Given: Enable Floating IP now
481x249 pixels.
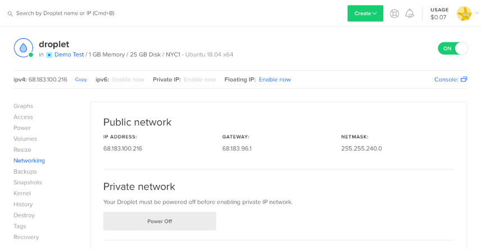Looking at the screenshot, I should pos(275,80).
